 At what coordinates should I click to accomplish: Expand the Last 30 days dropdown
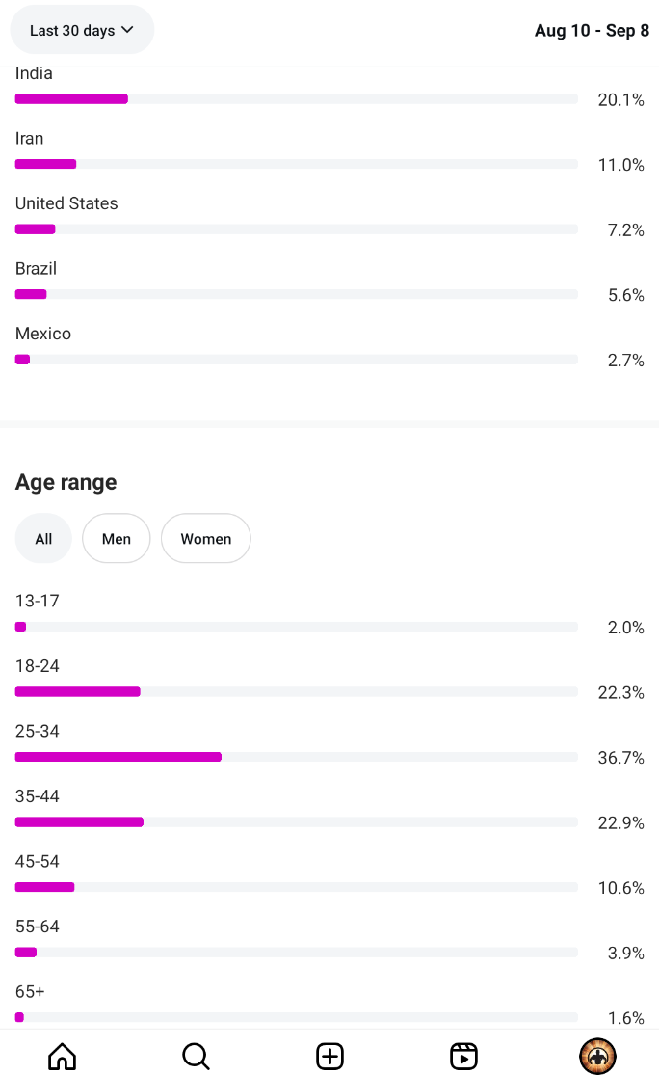coord(82,31)
